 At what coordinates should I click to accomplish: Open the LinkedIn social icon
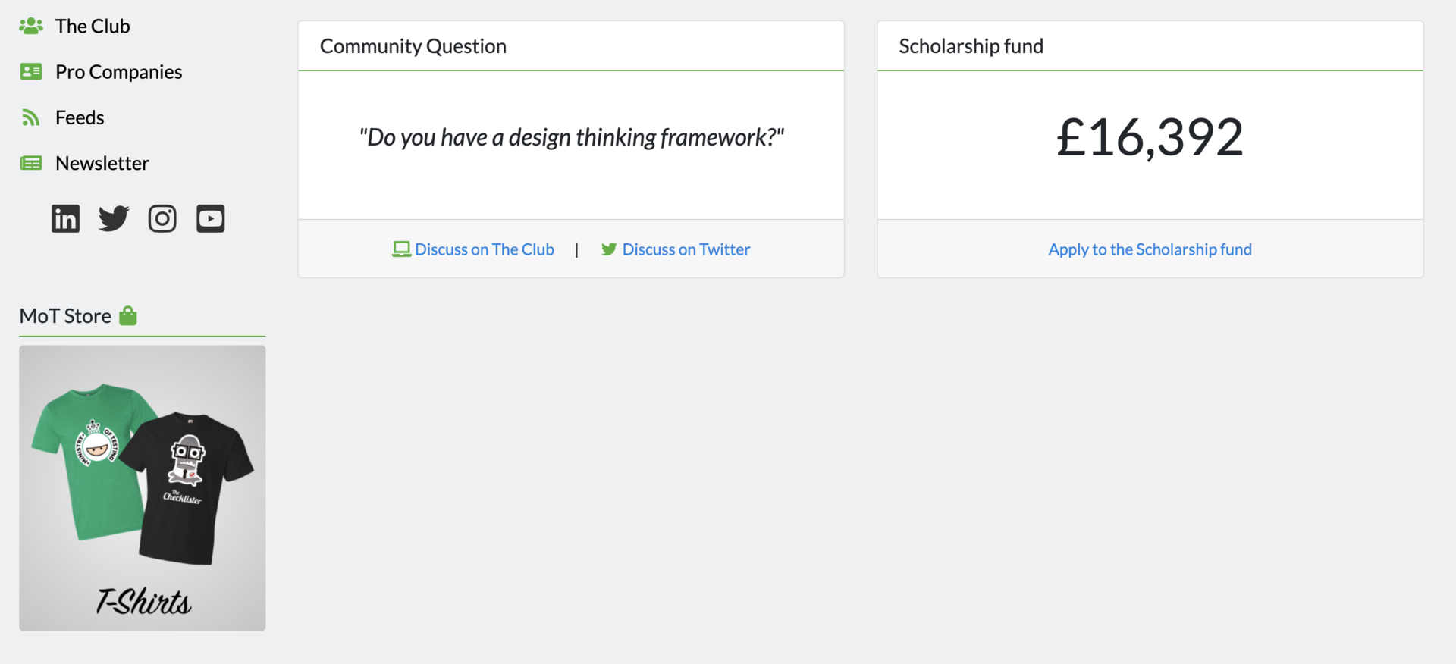tap(65, 218)
